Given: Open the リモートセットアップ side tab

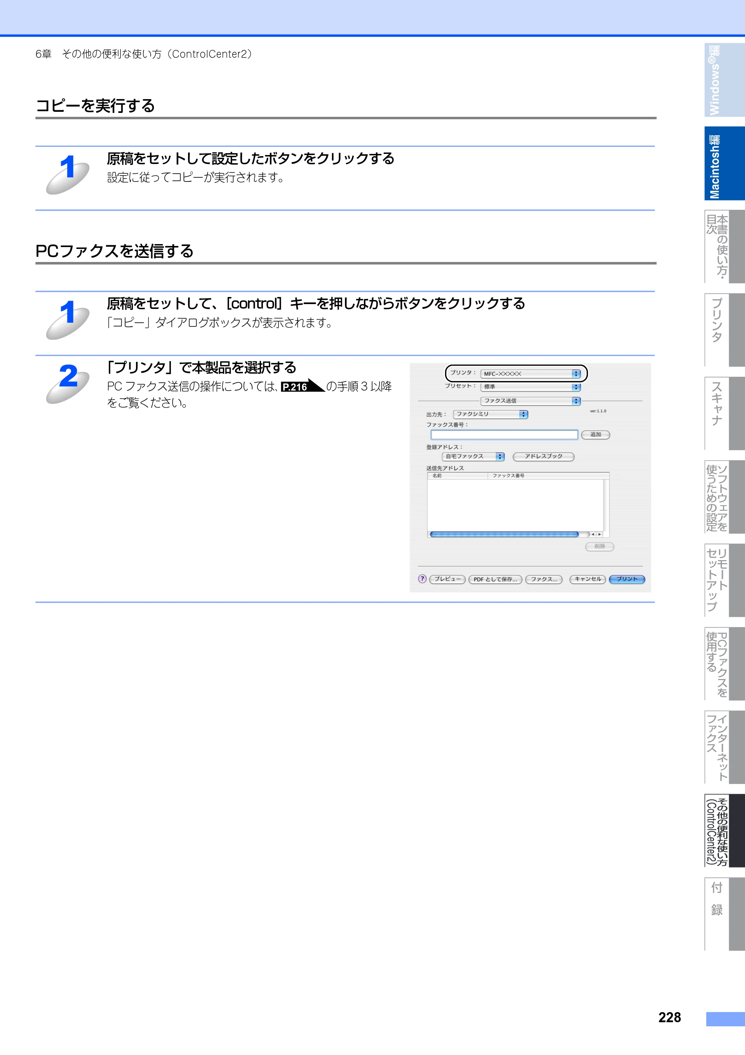Looking at the screenshot, I should [x=725, y=580].
